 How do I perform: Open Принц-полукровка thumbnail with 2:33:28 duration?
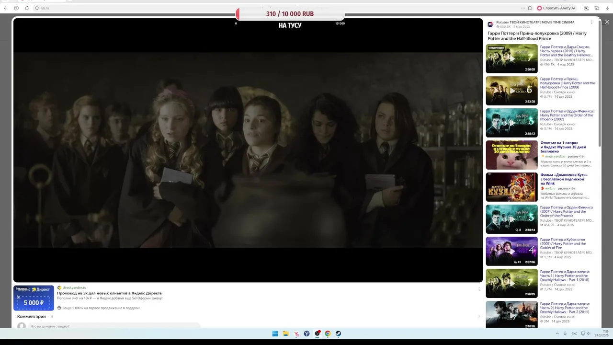(511, 91)
